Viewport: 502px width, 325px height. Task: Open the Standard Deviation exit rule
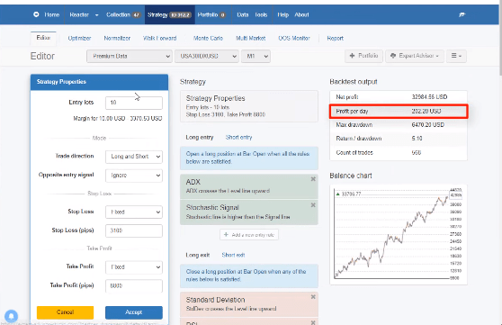(249, 304)
